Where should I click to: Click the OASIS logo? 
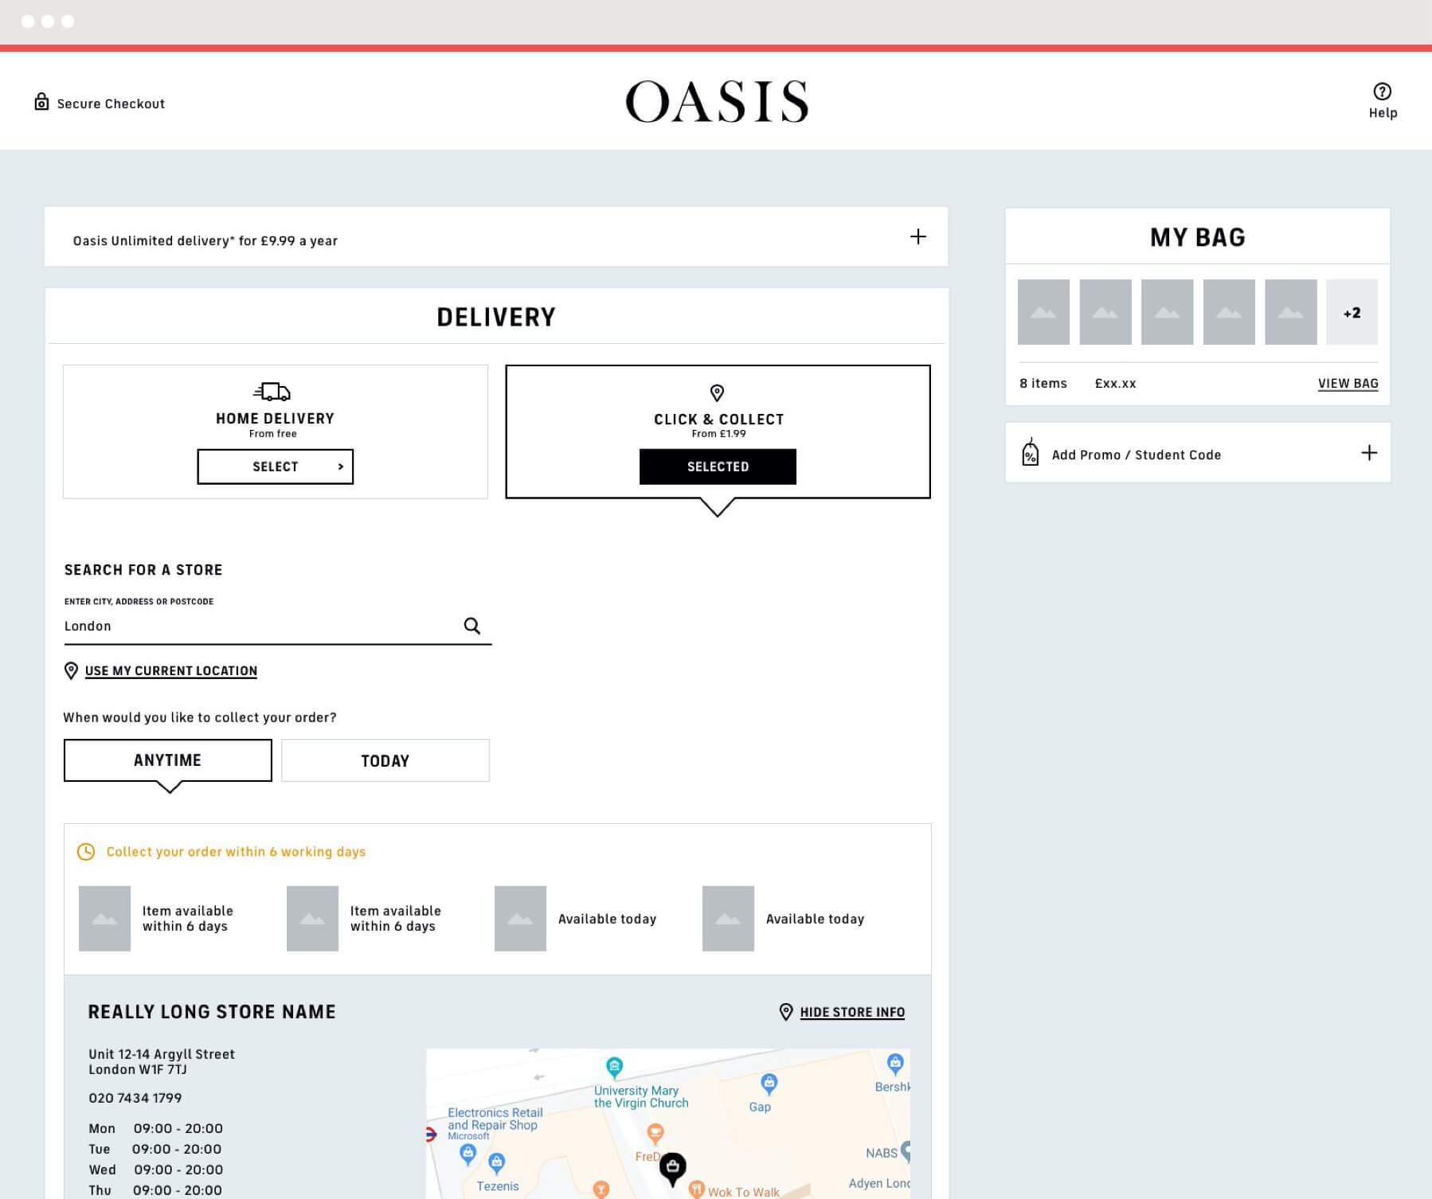(717, 101)
